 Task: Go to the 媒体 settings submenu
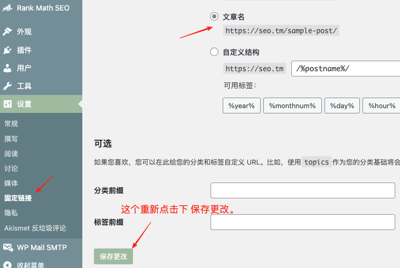tap(11, 183)
